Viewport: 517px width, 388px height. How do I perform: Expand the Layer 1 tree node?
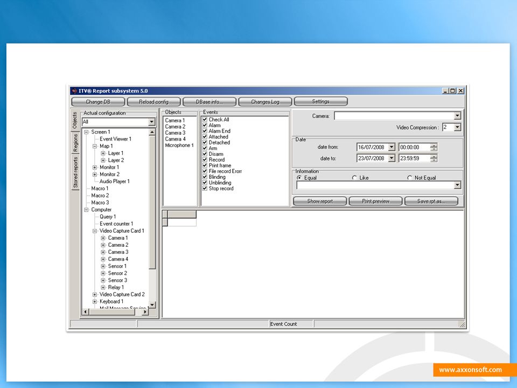coord(103,153)
